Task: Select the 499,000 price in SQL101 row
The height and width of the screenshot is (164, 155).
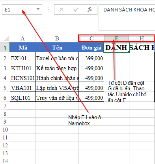Action: click(92, 97)
